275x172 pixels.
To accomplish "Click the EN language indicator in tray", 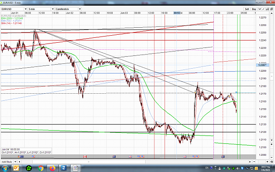I will coord(207,168).
